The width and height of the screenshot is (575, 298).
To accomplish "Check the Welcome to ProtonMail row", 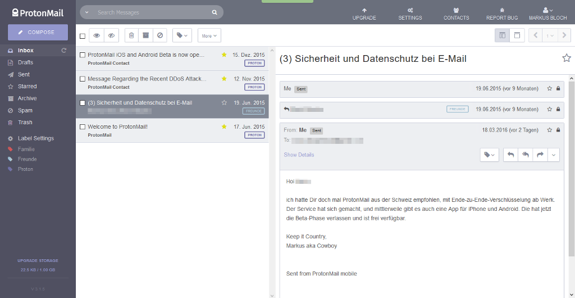I will point(83,127).
